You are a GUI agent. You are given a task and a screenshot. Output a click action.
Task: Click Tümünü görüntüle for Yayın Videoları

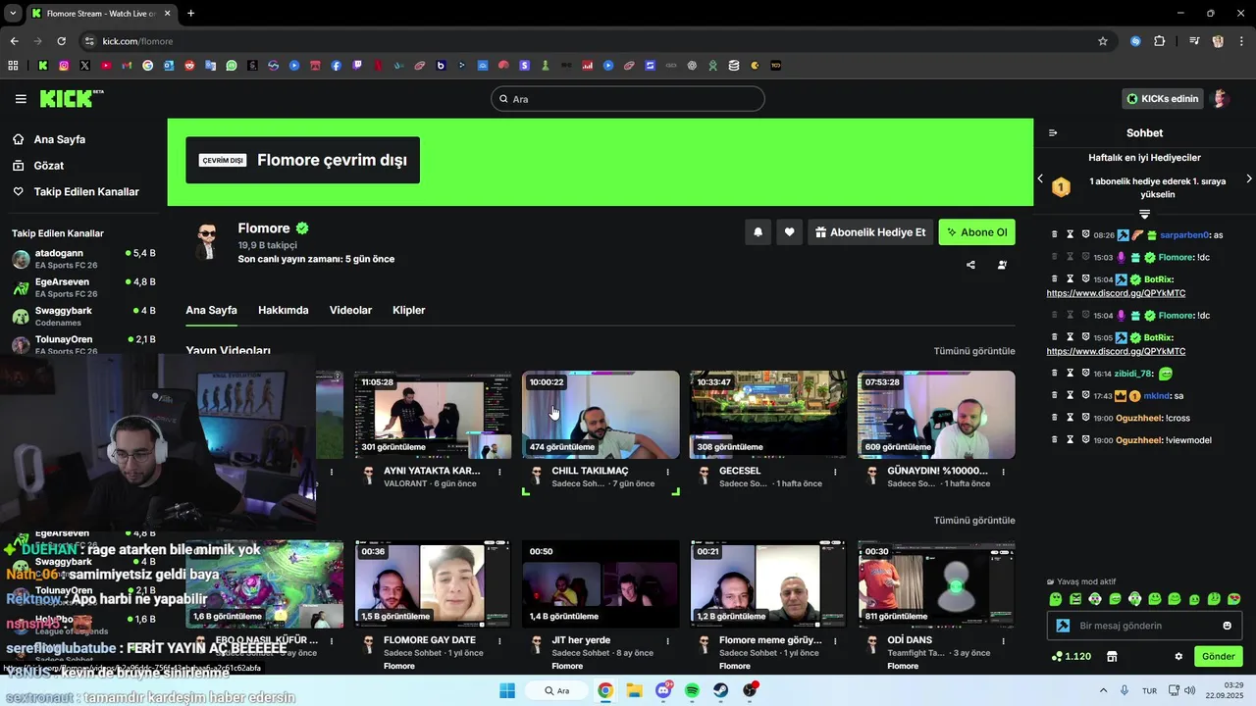point(974,351)
